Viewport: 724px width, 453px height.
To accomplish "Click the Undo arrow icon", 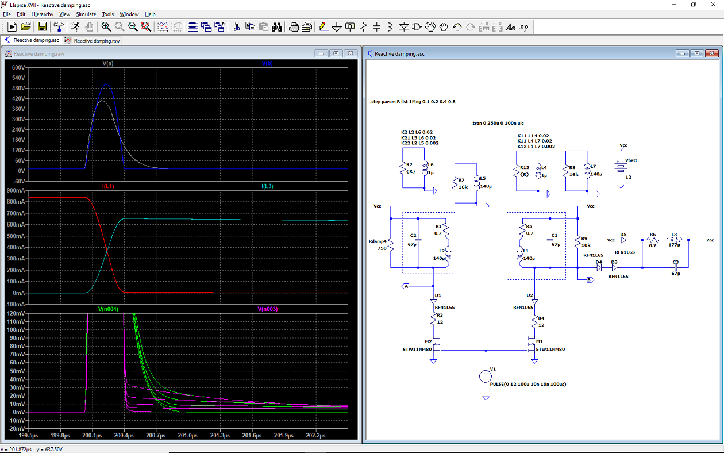I will point(457,26).
